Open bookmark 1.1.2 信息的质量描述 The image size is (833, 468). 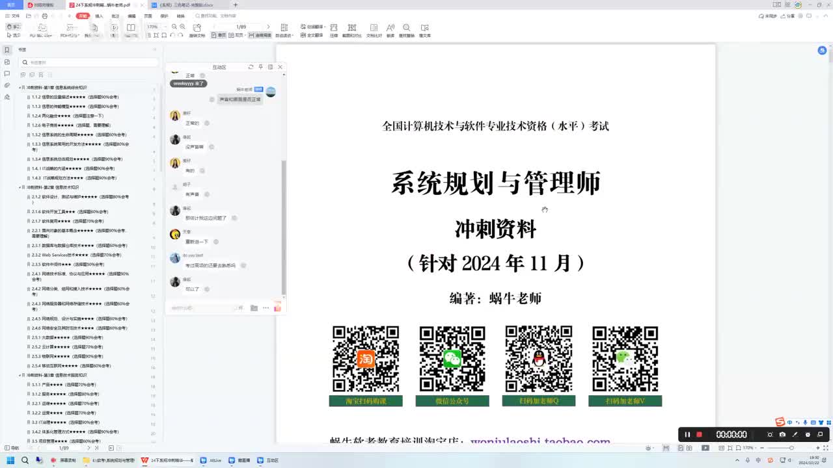pyautogui.click(x=75, y=97)
